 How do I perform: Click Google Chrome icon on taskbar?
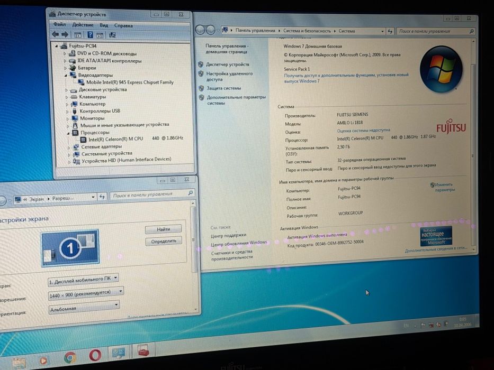coord(70,358)
